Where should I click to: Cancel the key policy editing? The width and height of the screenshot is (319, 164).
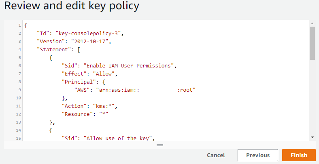click(216, 155)
